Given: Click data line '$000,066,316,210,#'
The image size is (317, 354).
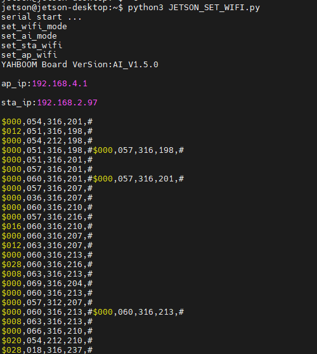Looking at the screenshot, I should [x=47, y=331].
